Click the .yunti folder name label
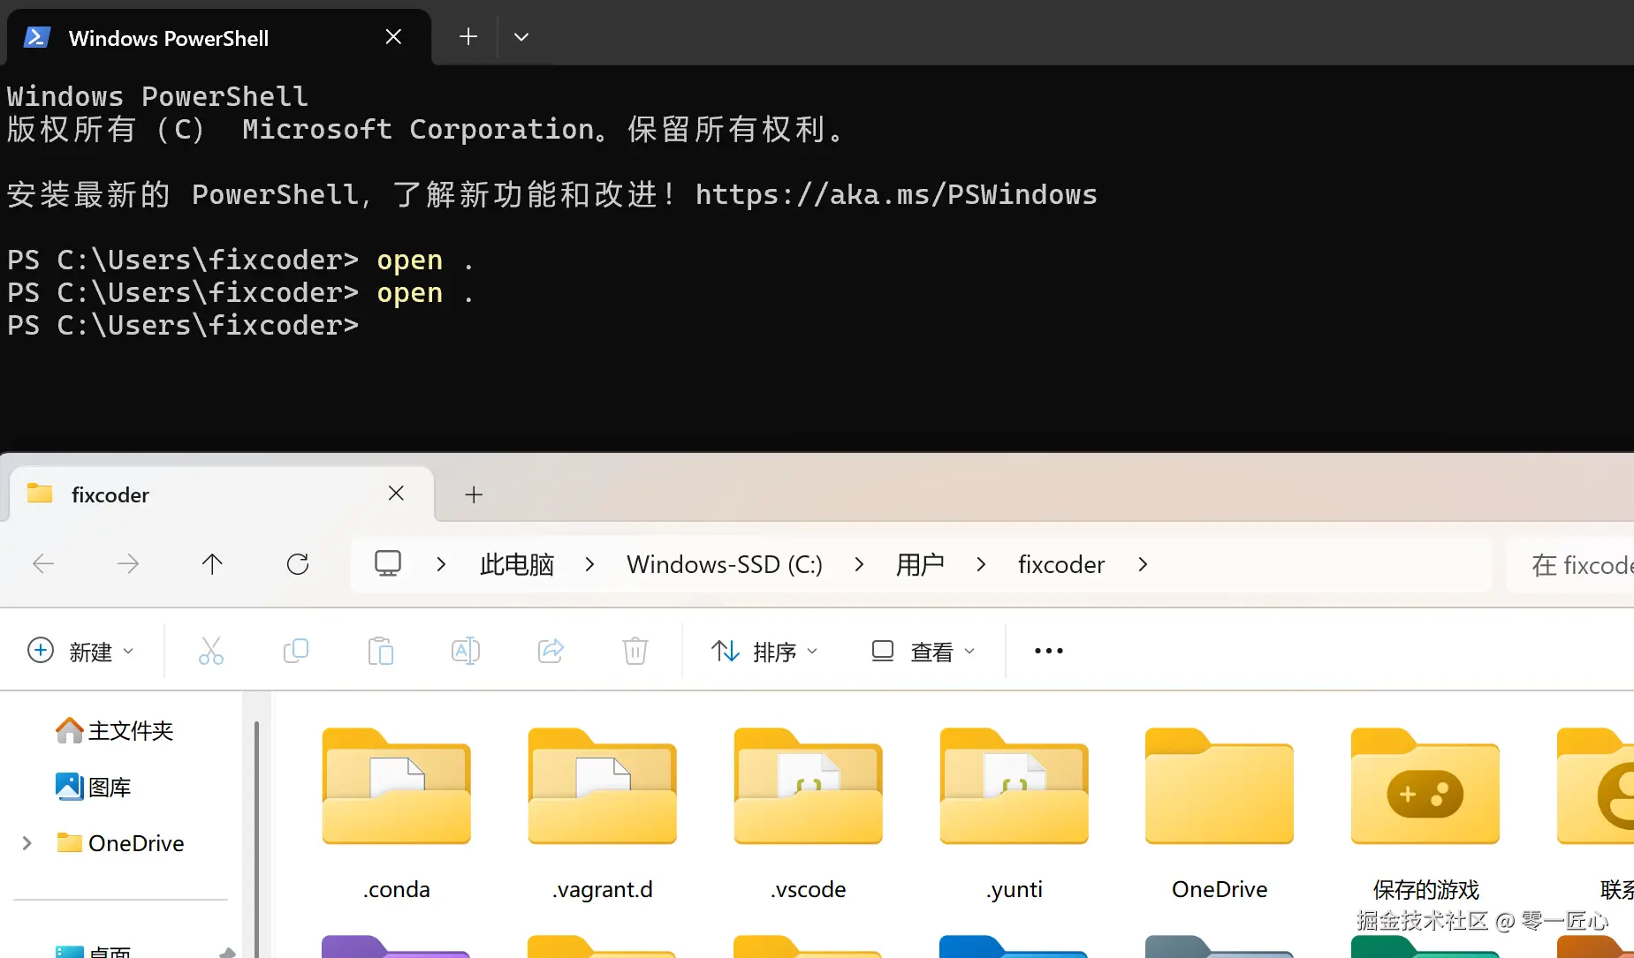The image size is (1634, 958). point(1015,889)
